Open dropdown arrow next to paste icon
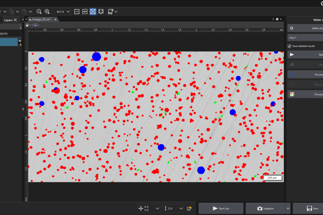Image resolution: width=323 pixels, height=215 pixels. (30, 11)
